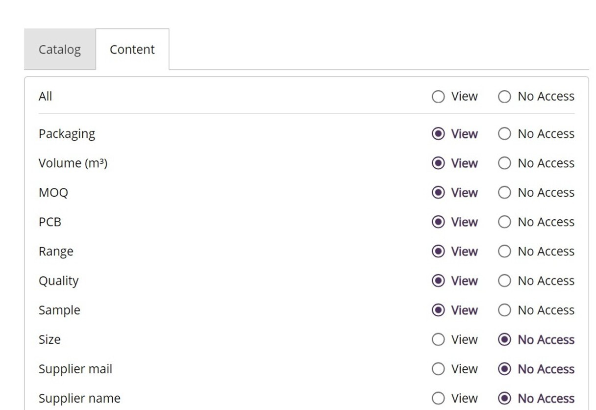The height and width of the screenshot is (410, 596).
Task: Enable View for Size
Action: pyautogui.click(x=438, y=340)
